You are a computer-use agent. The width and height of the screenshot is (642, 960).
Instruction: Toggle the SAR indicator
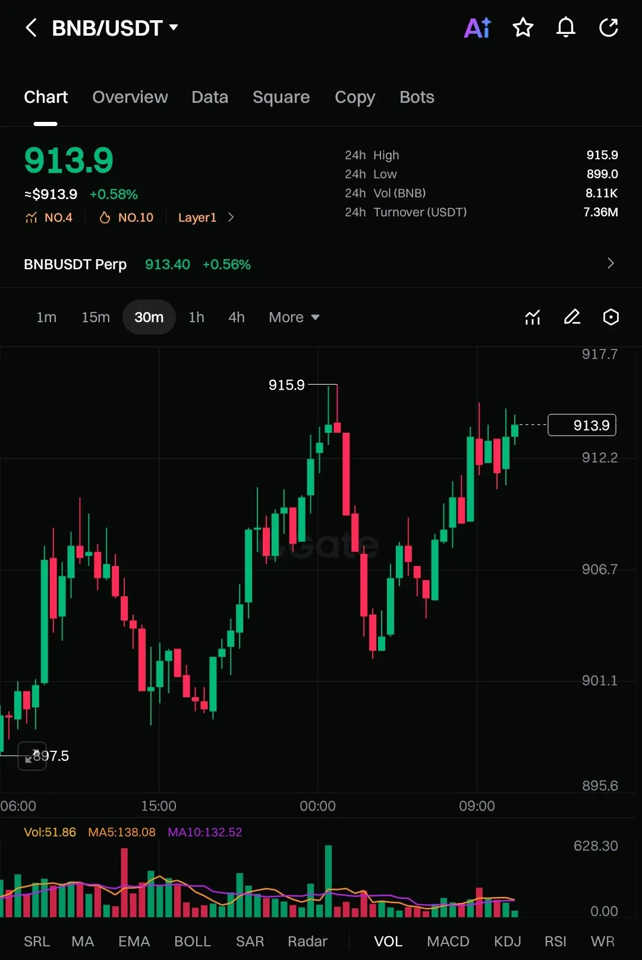[x=250, y=942]
